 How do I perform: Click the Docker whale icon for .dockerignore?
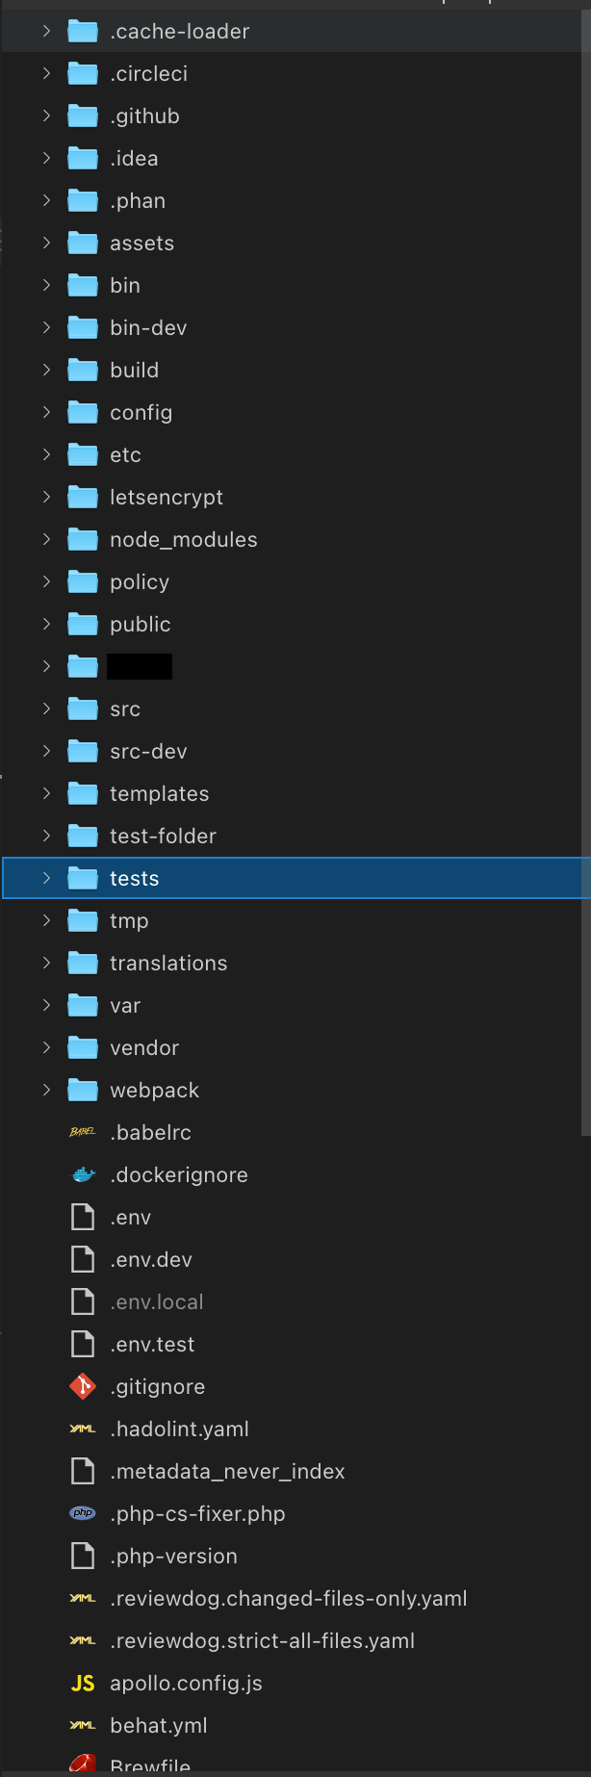coord(84,1174)
